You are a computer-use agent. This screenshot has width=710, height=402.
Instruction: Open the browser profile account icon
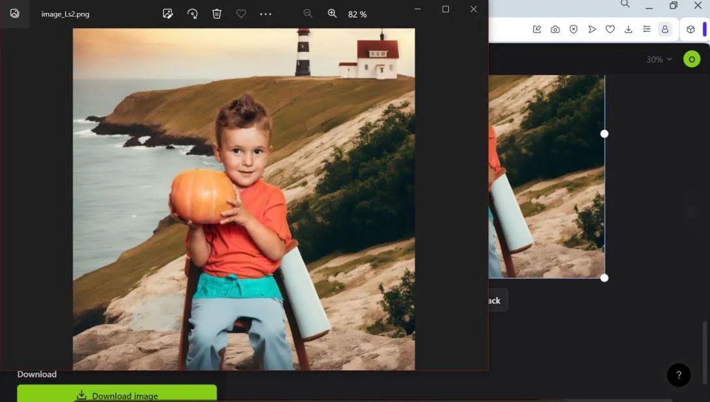tap(664, 29)
